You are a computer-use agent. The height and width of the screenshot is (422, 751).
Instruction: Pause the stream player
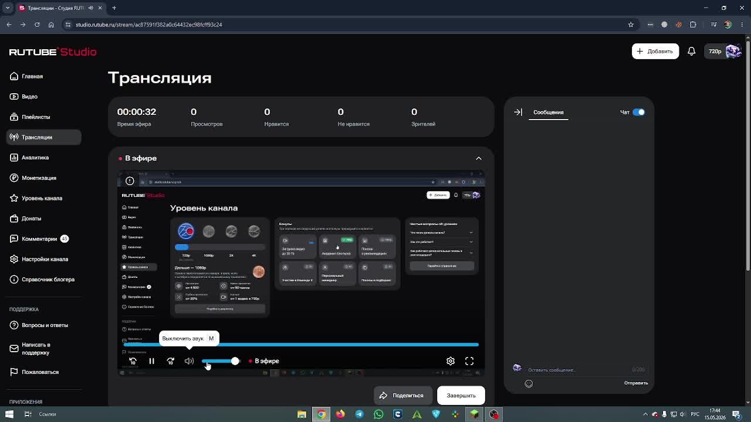pyautogui.click(x=151, y=361)
